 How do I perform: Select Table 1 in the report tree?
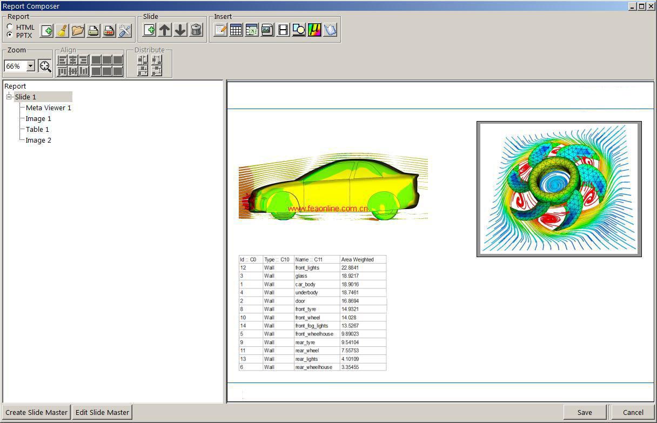[37, 129]
